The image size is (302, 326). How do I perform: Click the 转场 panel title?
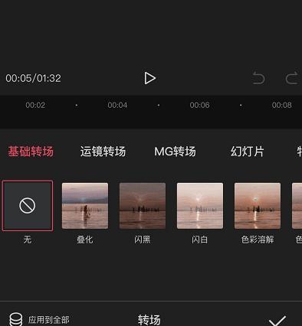(x=149, y=320)
